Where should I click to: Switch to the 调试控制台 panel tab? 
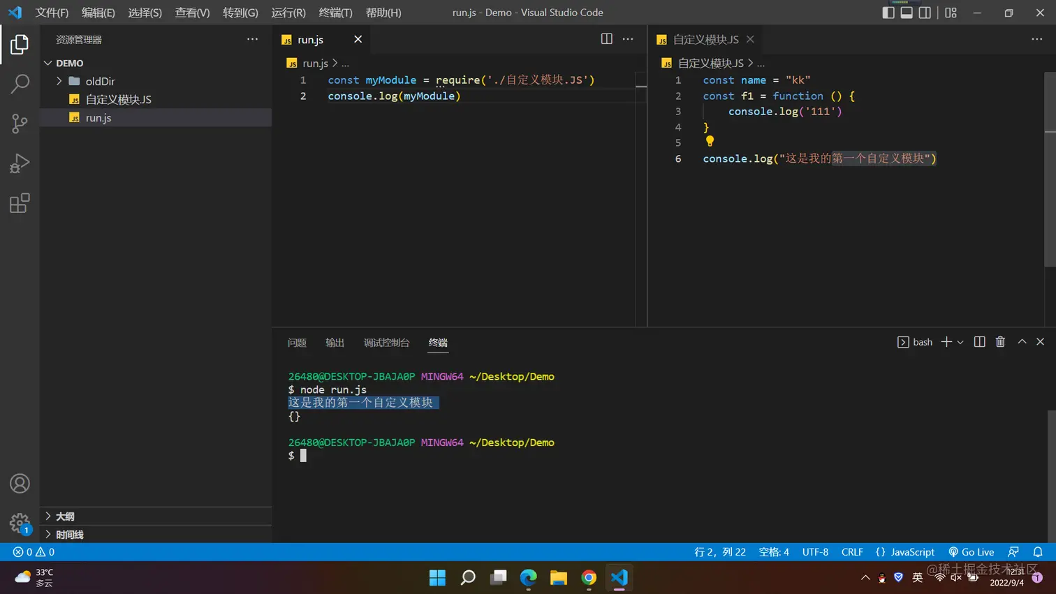pyautogui.click(x=386, y=343)
